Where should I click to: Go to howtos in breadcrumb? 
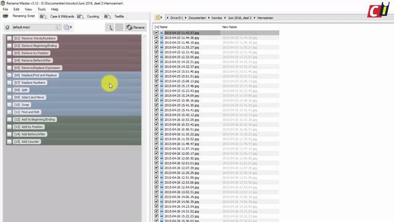[x=217, y=18]
